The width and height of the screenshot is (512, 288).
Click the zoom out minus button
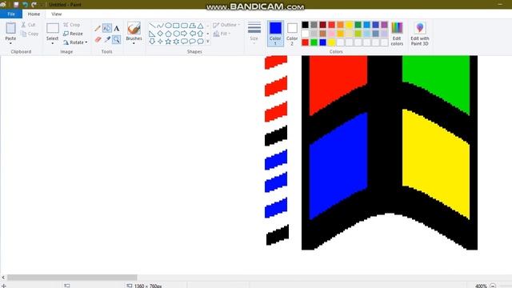point(493,286)
